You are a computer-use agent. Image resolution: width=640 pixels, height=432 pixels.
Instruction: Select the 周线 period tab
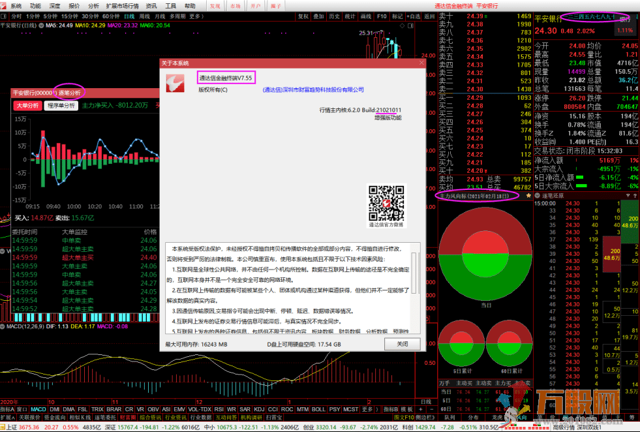(x=144, y=16)
